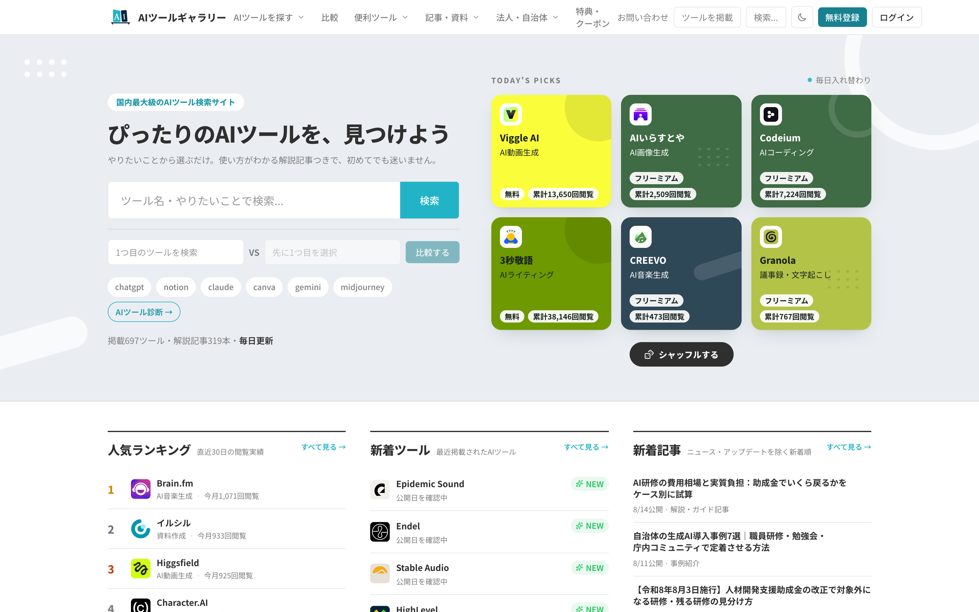This screenshot has height=612, width=979.
Task: Open the CREEVO card icon
Action: pos(640,237)
